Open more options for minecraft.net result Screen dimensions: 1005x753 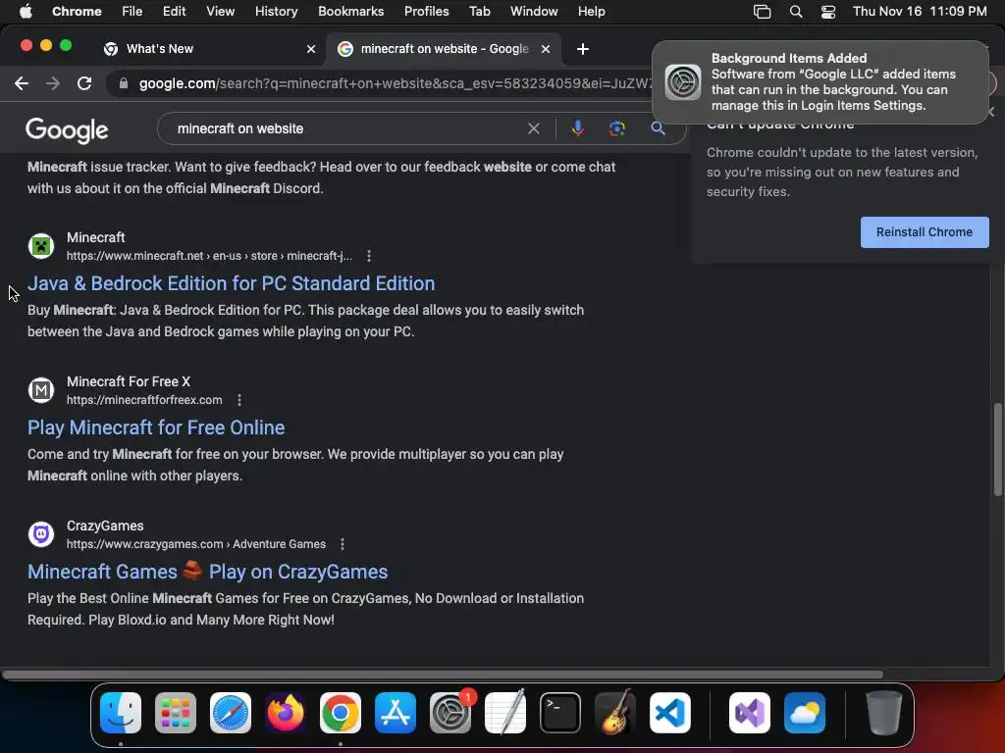coord(369,256)
